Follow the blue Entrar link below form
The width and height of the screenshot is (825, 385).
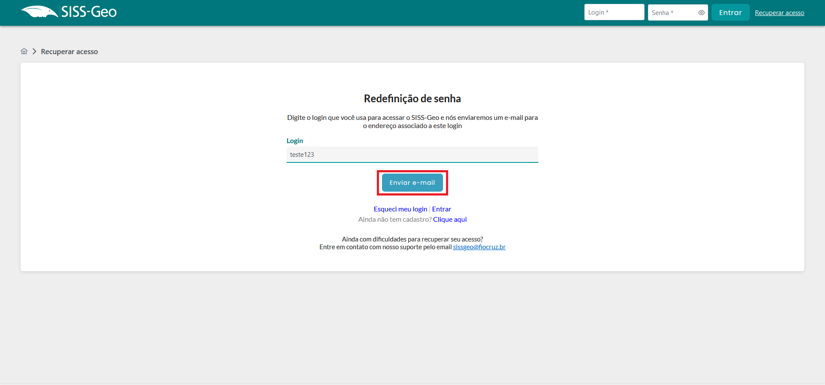pos(441,209)
